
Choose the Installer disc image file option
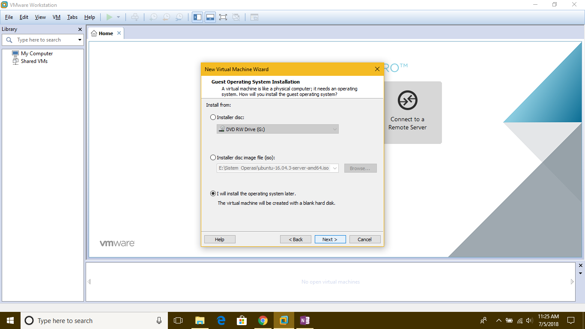(x=213, y=157)
